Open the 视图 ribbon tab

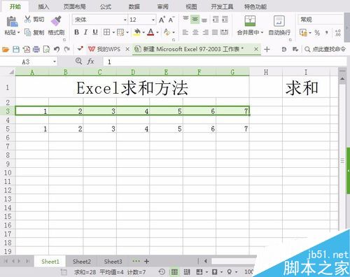(x=191, y=6)
